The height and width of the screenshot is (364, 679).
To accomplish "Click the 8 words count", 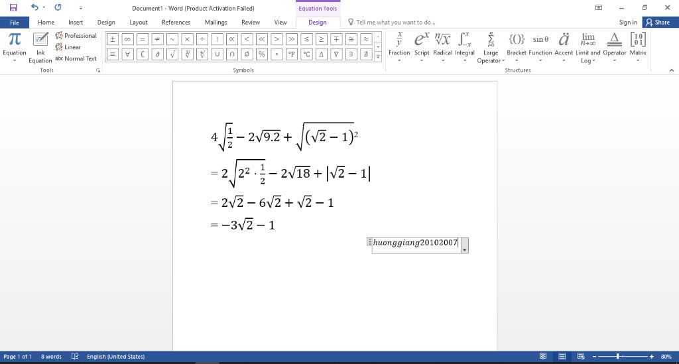I will pyautogui.click(x=51, y=357).
